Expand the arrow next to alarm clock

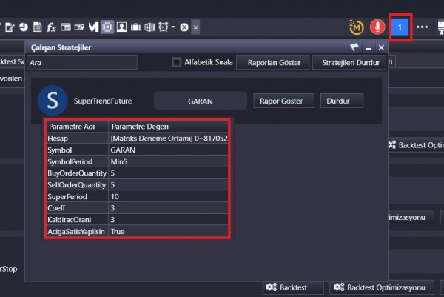tap(173, 27)
